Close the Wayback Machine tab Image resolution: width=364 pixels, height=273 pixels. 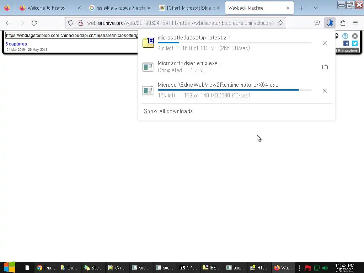point(288,8)
